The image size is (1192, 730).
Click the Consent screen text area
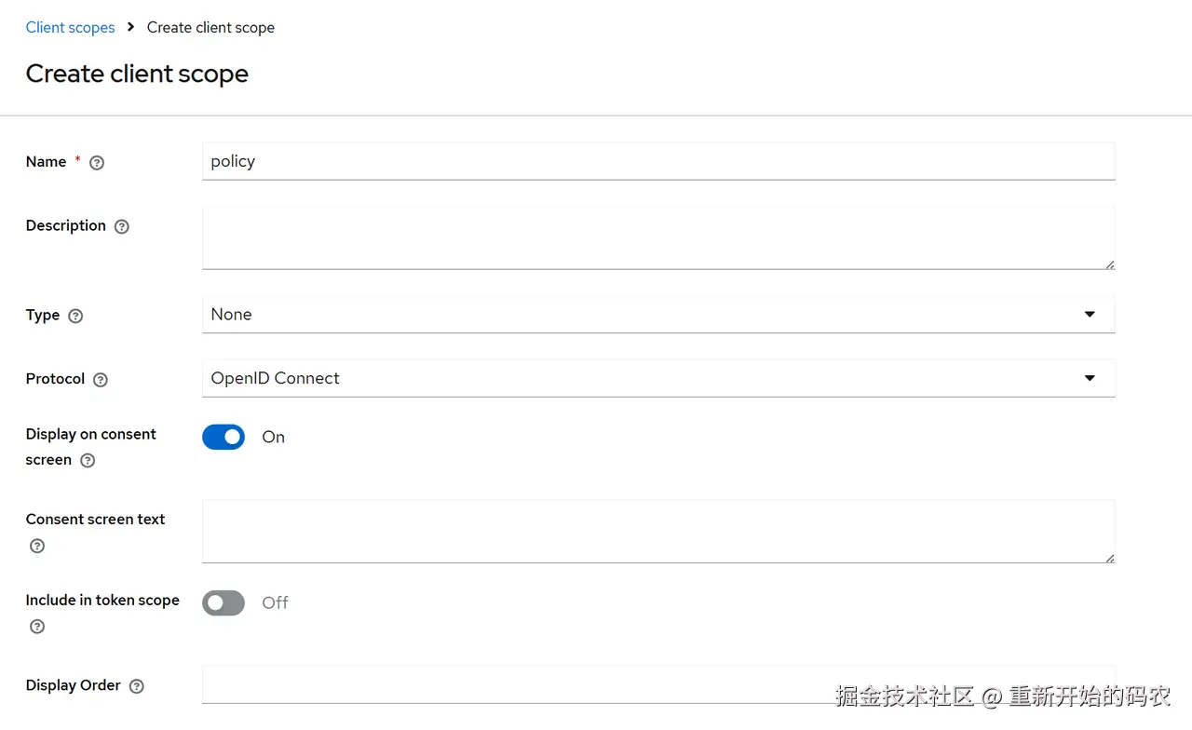657,532
